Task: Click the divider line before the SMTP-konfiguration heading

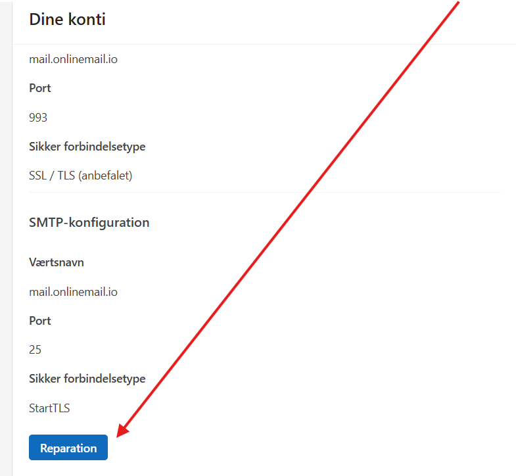Action: (265, 192)
